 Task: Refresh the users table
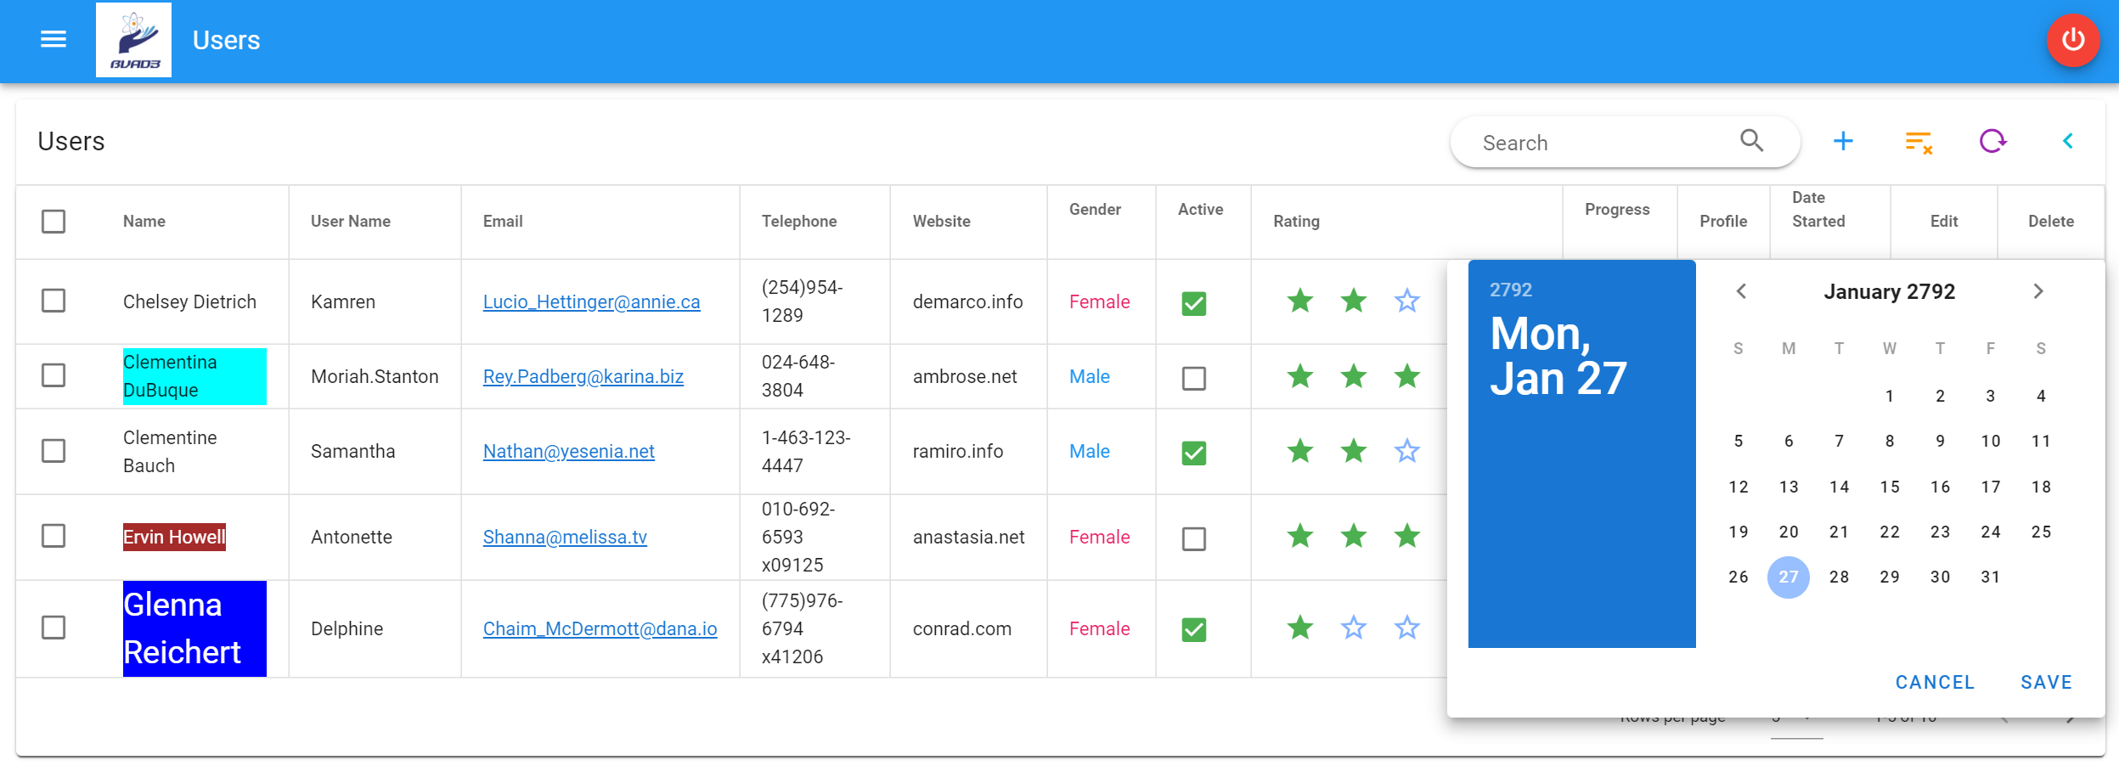1992,141
